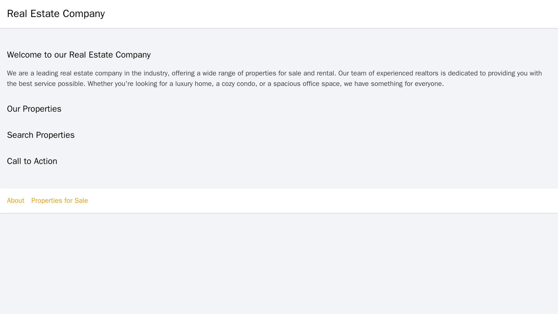Click the Our Properties section heading

pyautogui.click(x=34, y=109)
